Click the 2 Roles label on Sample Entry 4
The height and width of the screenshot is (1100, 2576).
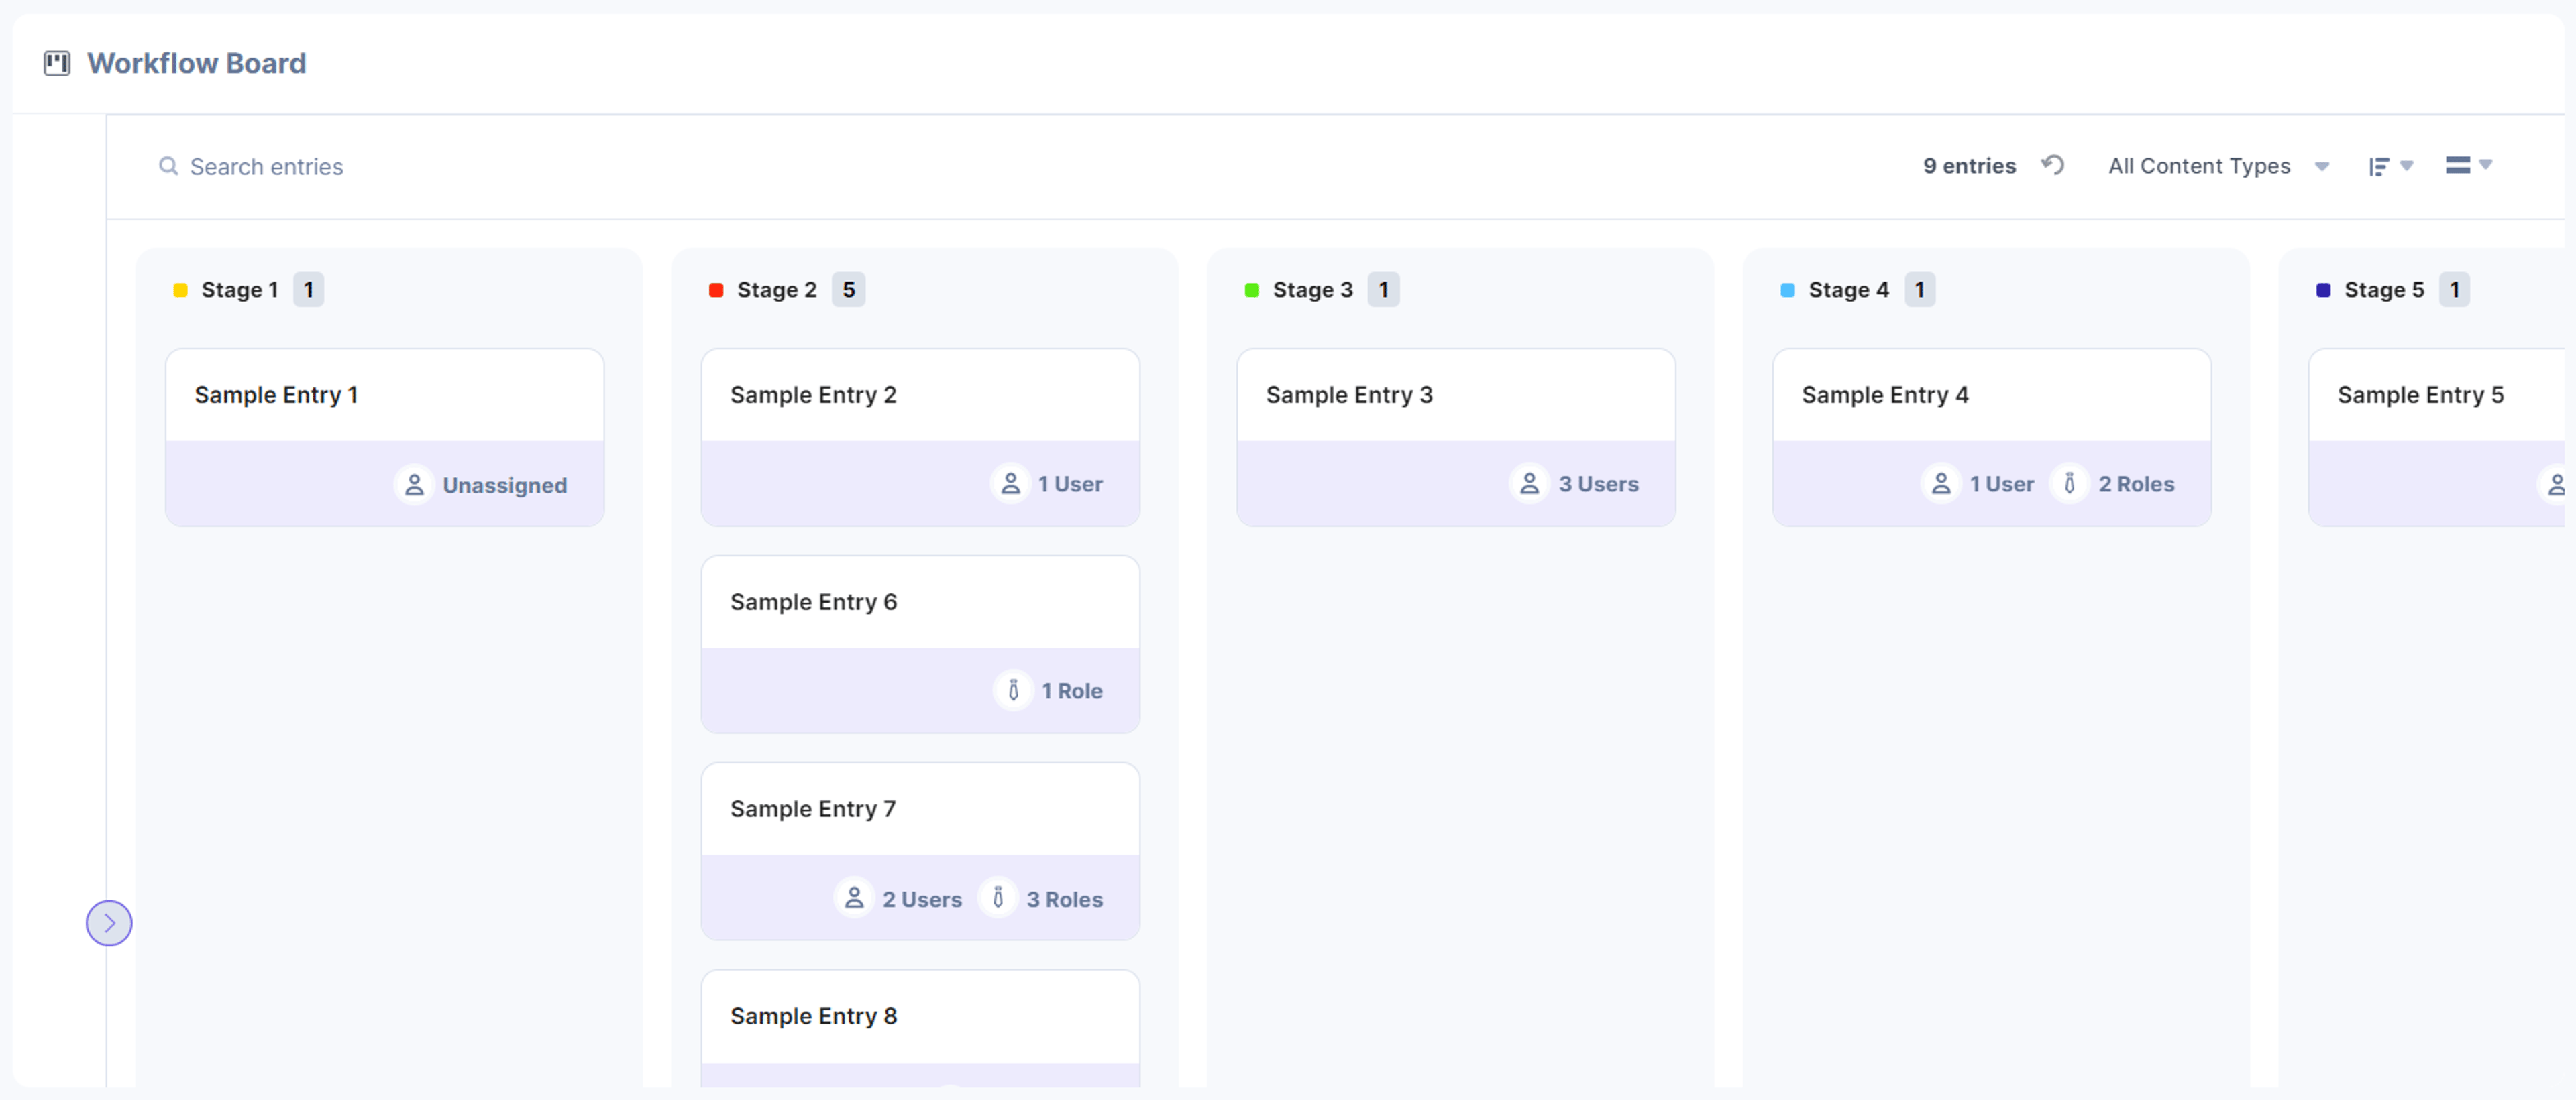[x=2136, y=485]
